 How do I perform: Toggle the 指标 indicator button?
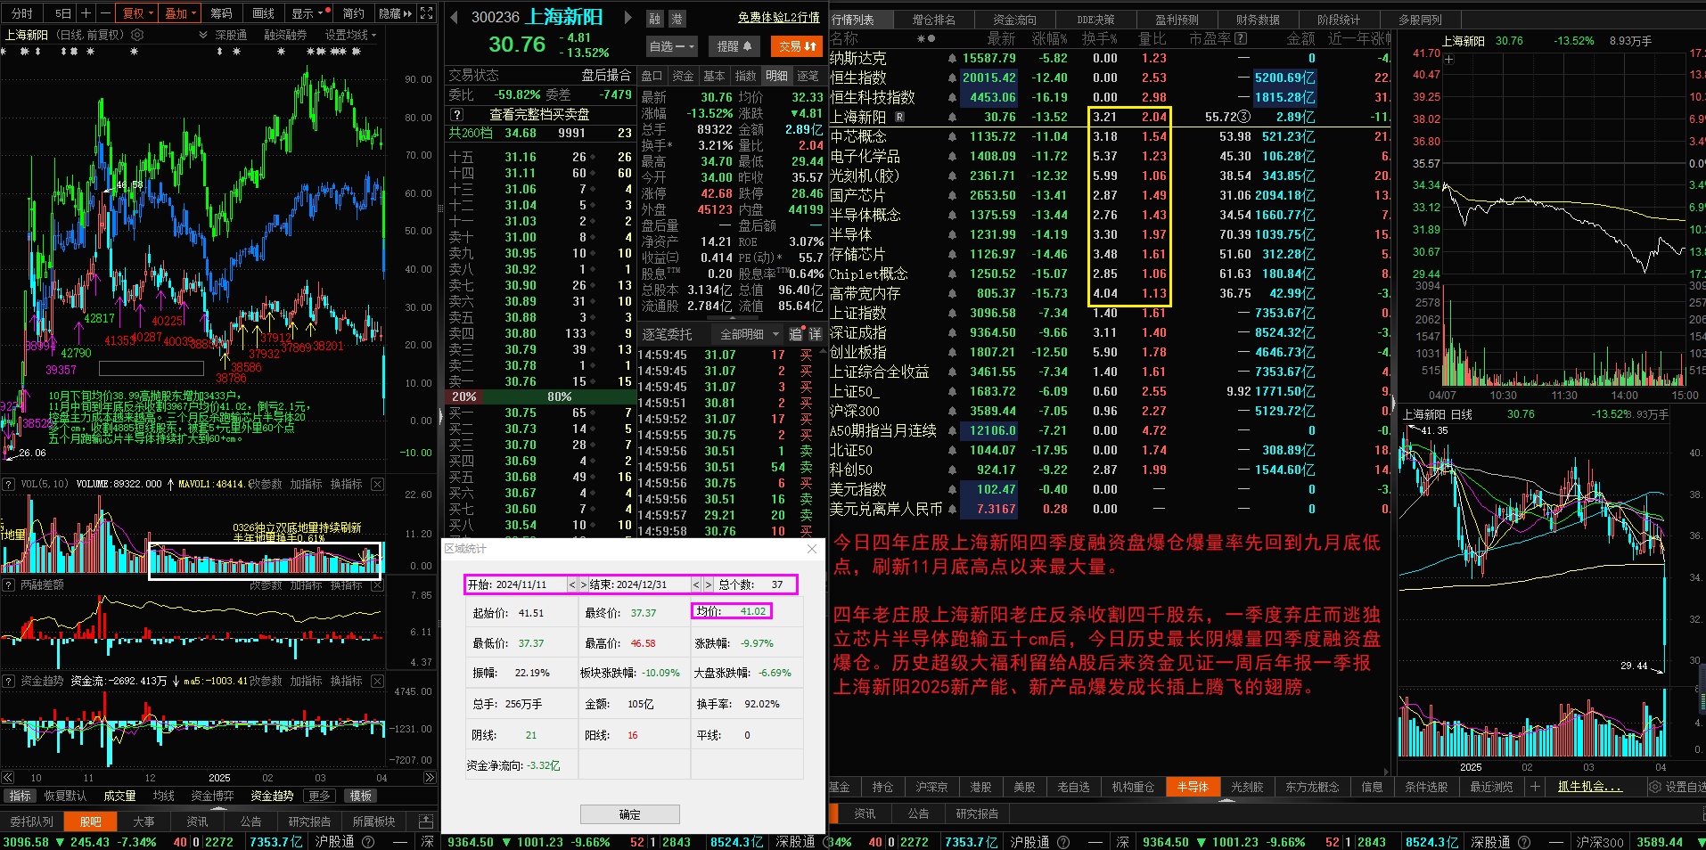[20, 796]
